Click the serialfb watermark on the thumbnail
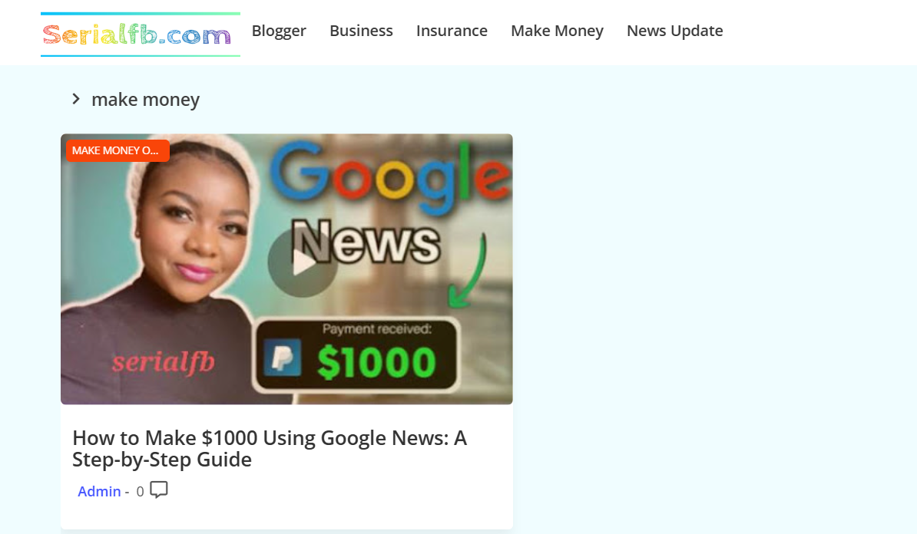The height and width of the screenshot is (534, 917). [x=163, y=362]
